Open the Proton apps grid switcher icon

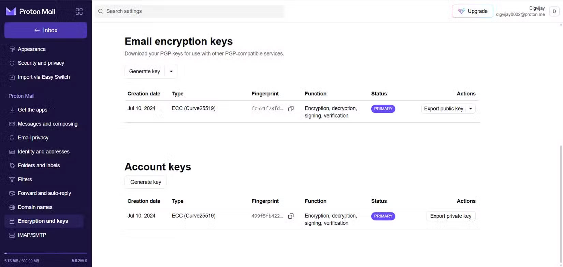(x=79, y=12)
